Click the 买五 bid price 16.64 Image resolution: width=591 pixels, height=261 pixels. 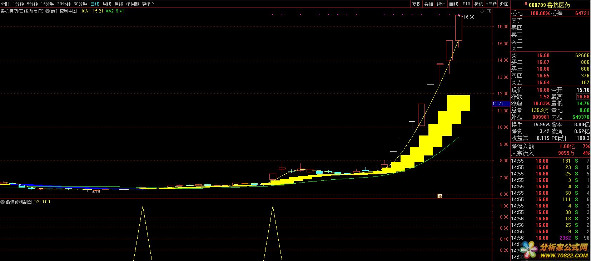click(543, 82)
